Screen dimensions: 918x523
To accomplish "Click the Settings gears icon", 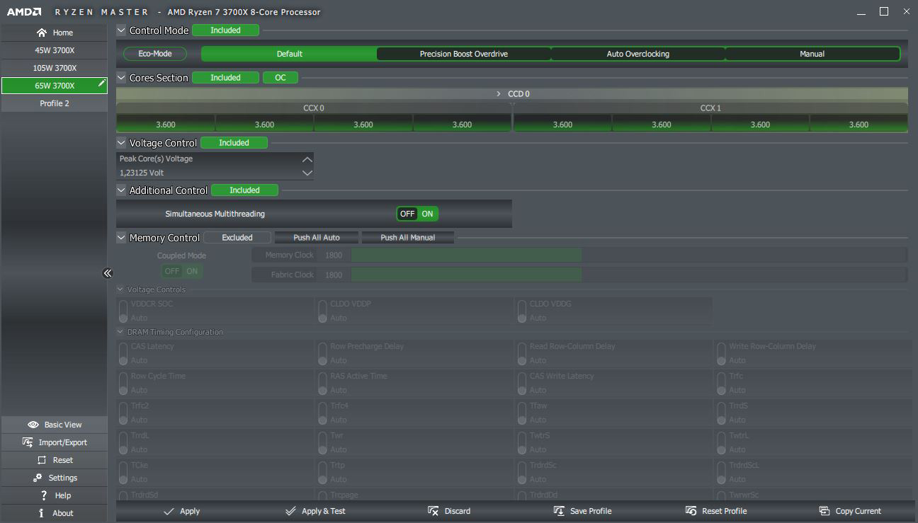I will [38, 478].
